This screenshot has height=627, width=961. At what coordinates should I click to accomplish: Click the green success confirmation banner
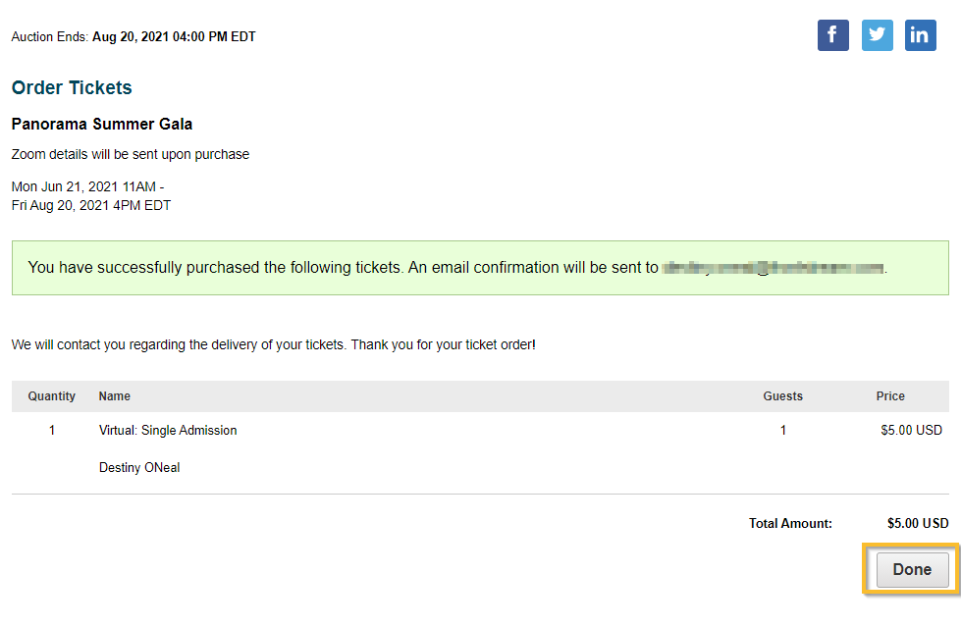pyautogui.click(x=480, y=268)
